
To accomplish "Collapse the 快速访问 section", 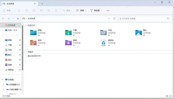I will coord(26,25).
